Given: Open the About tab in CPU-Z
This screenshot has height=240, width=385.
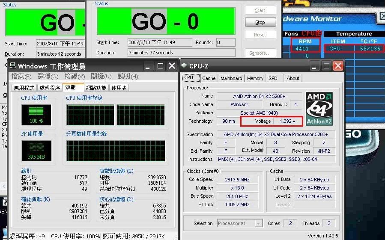Looking at the screenshot, I should (293, 78).
